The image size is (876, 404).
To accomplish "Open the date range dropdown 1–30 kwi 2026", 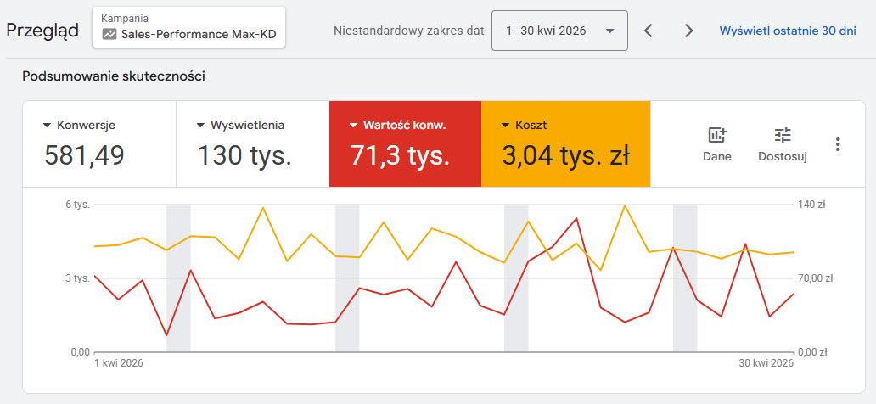I will tap(559, 31).
